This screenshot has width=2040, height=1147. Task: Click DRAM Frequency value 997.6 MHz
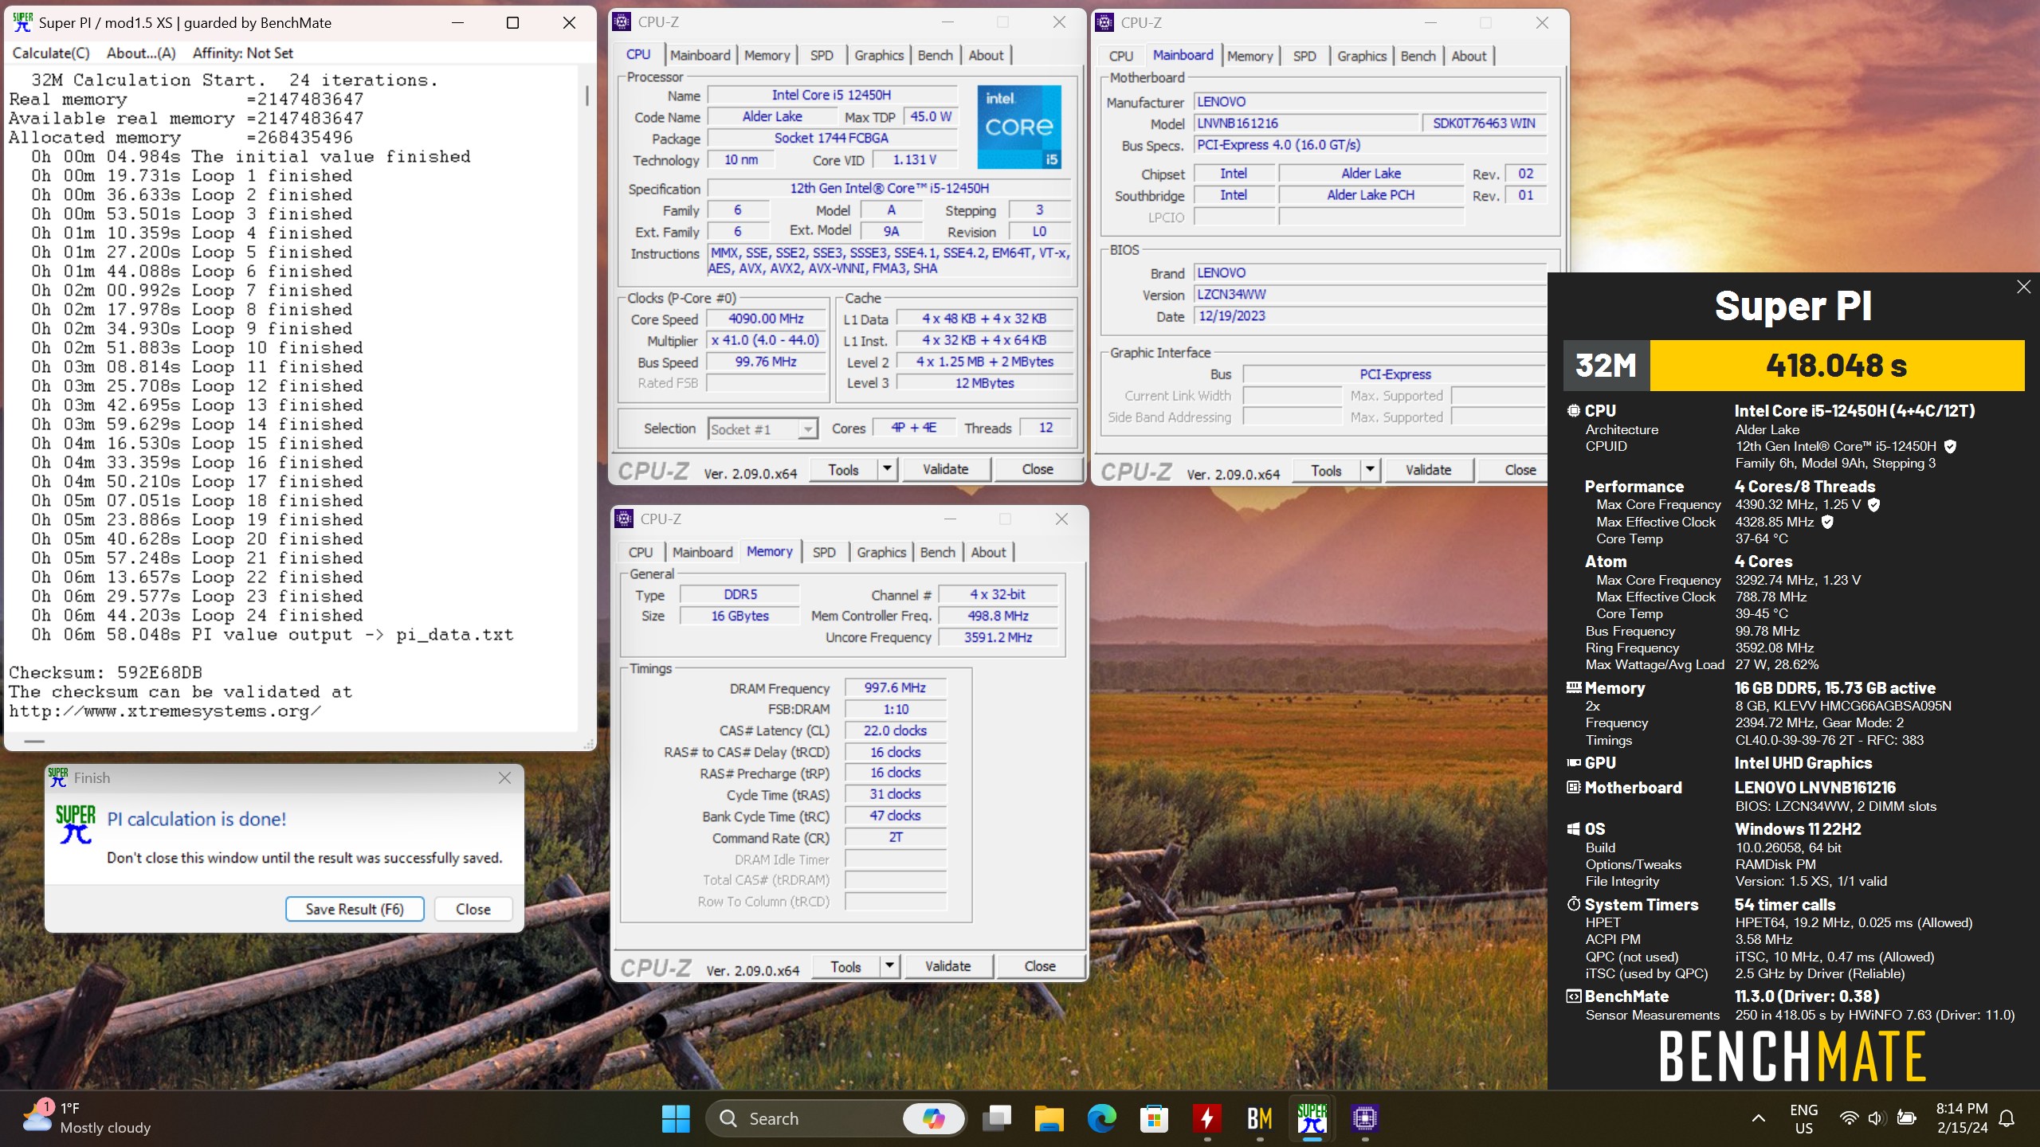click(x=895, y=687)
